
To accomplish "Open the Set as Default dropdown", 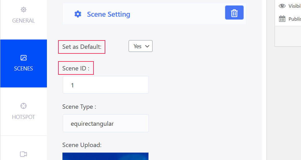I will 140,46.
